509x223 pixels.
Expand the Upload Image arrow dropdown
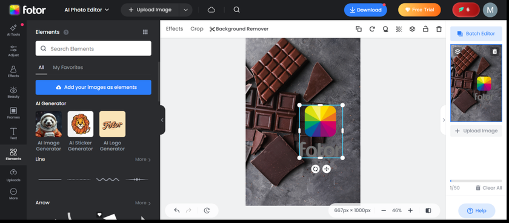click(185, 10)
